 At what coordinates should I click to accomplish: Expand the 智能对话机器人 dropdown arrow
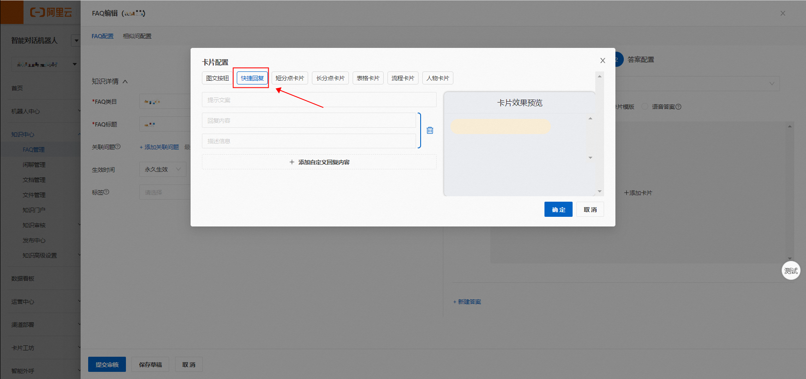coord(76,41)
